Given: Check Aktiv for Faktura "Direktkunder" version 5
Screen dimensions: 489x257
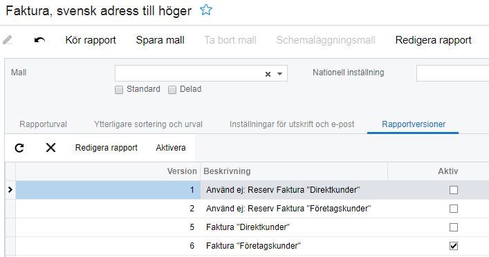Looking at the screenshot, I should [454, 227].
